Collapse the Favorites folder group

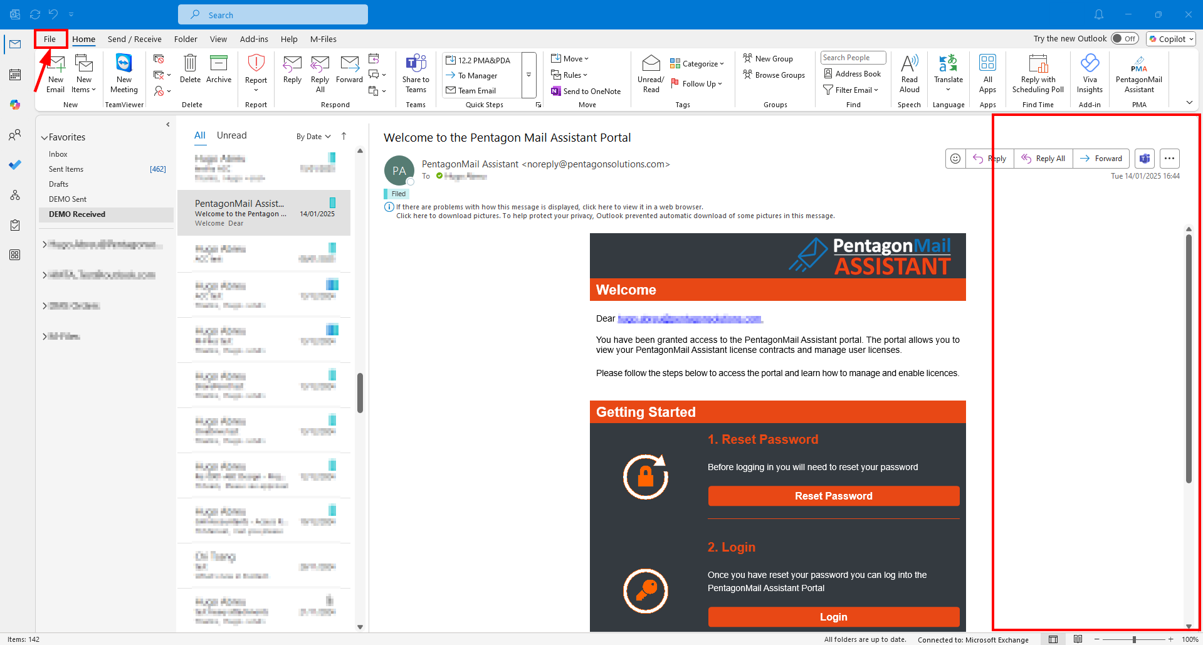tap(45, 137)
